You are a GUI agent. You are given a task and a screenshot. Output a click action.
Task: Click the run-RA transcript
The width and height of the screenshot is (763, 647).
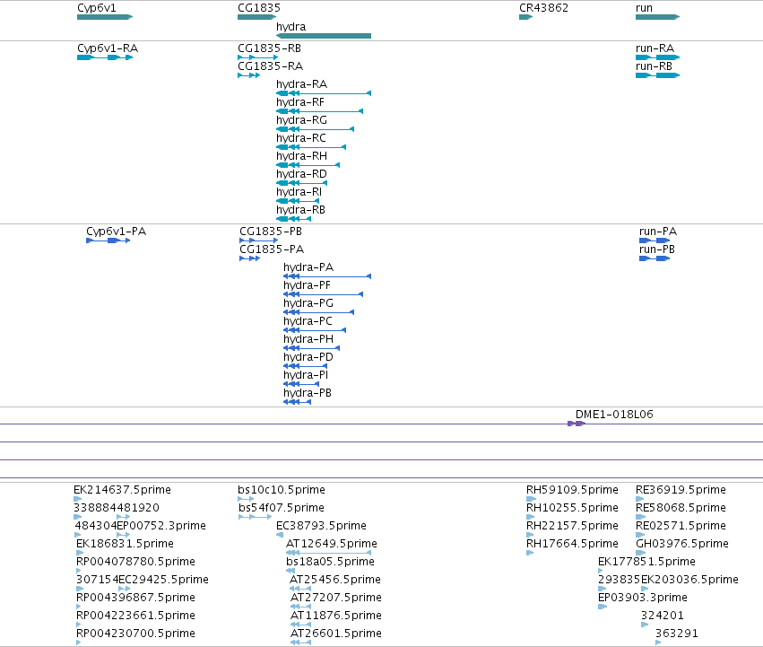[657, 57]
